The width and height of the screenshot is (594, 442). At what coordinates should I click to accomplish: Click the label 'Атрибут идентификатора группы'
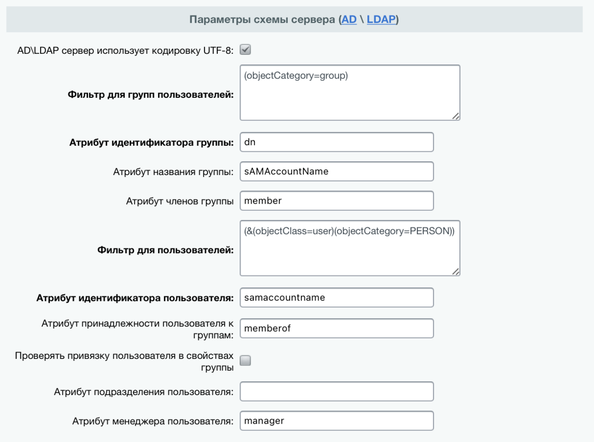[151, 143]
